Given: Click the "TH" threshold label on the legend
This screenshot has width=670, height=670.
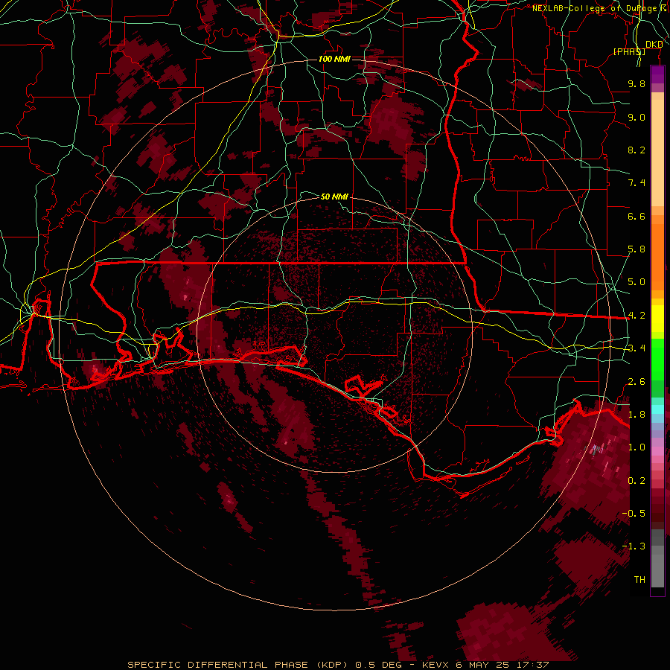Looking at the screenshot, I should [x=639, y=580].
